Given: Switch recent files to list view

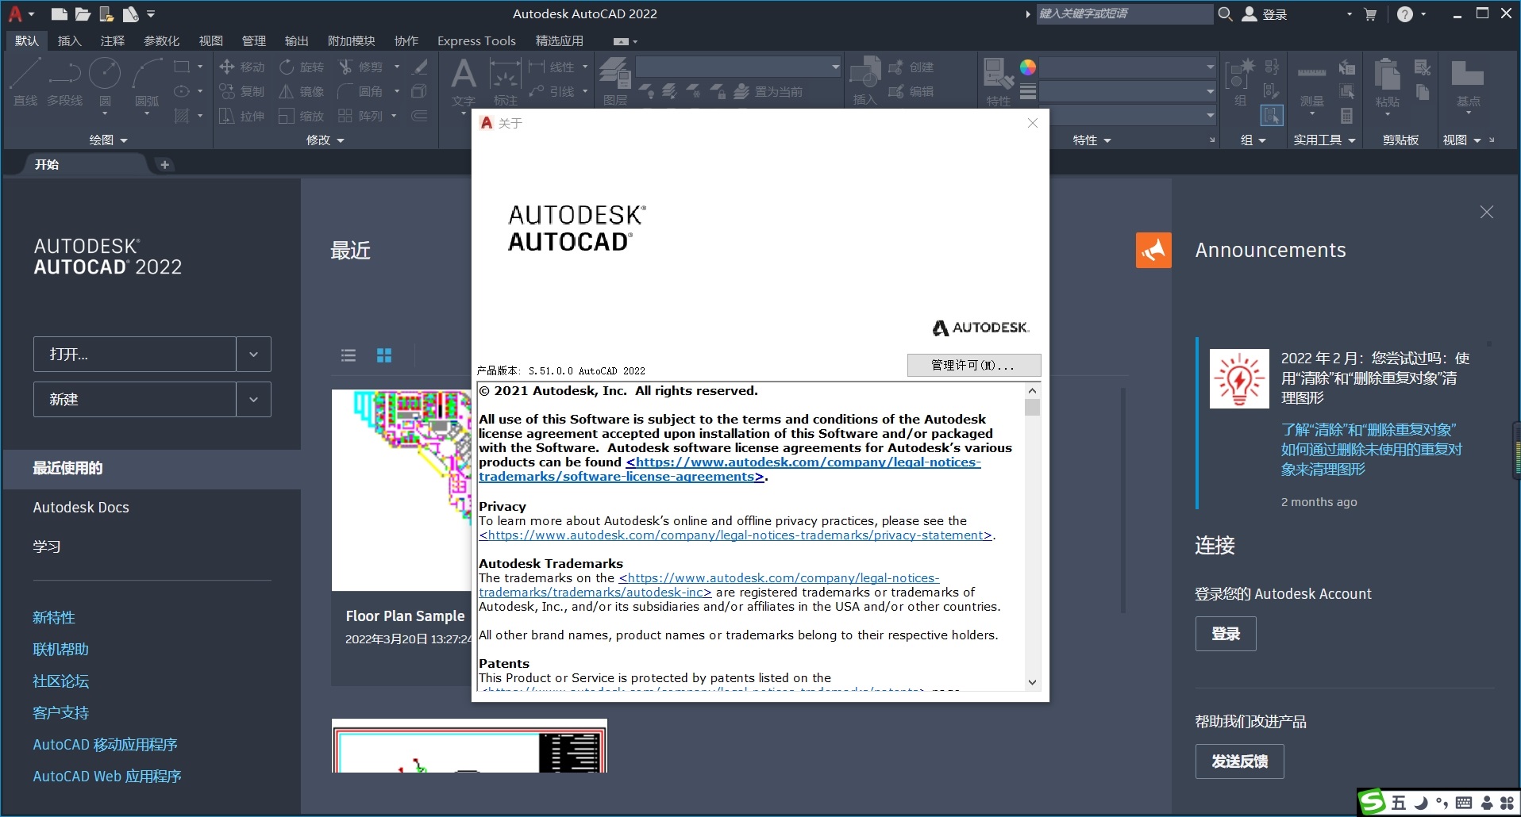Looking at the screenshot, I should coord(348,355).
